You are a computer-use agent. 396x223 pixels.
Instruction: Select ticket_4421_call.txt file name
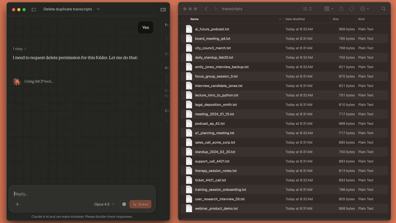click(211, 180)
